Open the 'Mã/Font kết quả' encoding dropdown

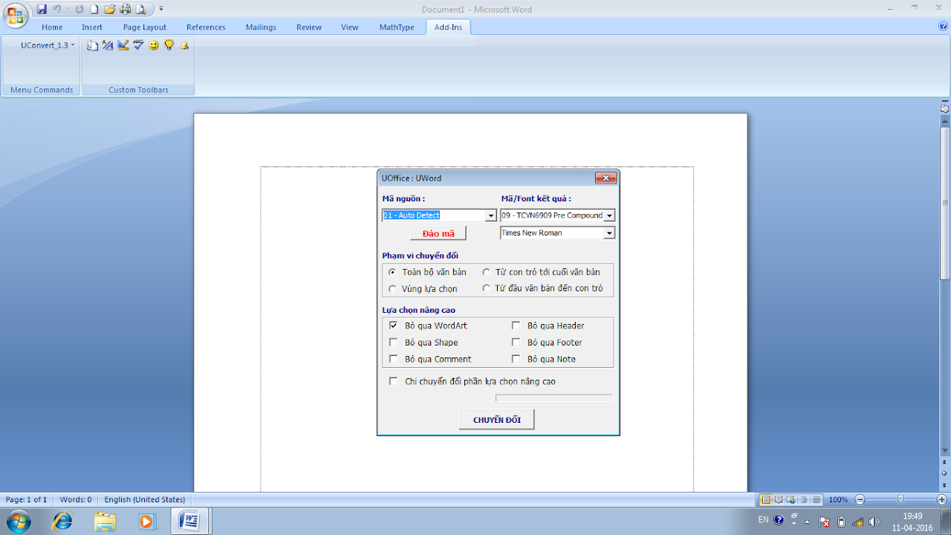609,215
